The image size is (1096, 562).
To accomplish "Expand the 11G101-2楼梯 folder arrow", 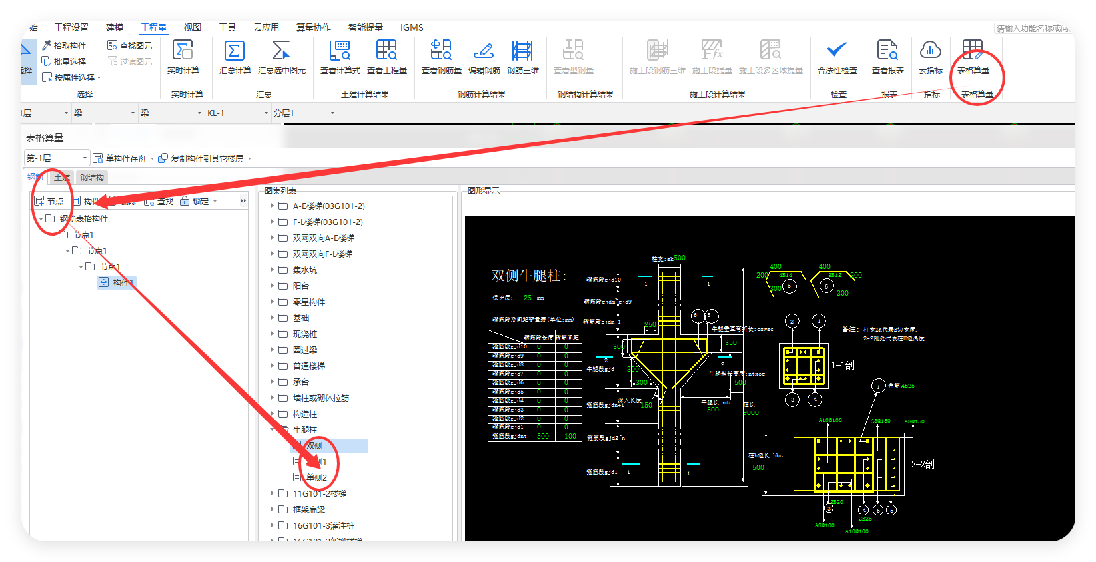I will click(x=273, y=493).
